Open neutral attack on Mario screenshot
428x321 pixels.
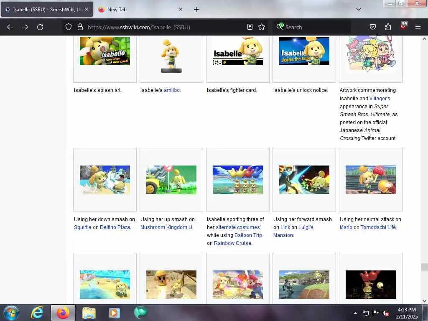[371, 180]
